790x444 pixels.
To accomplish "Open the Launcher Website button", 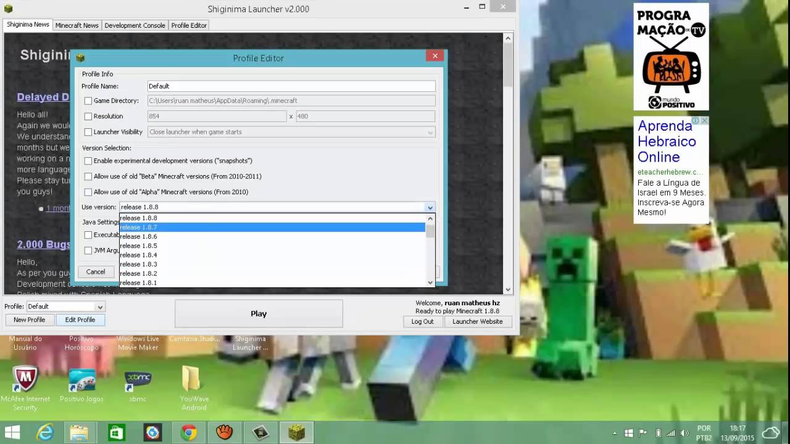I will (478, 322).
